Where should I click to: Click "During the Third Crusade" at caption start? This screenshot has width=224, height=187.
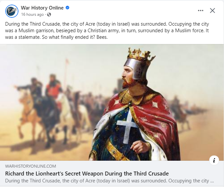coord(33,24)
